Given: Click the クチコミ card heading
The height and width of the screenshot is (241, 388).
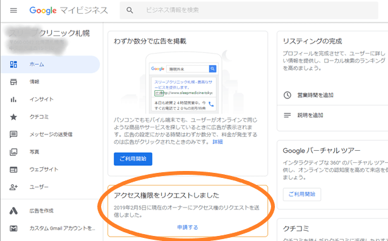Looking at the screenshot, I should 296,228.
